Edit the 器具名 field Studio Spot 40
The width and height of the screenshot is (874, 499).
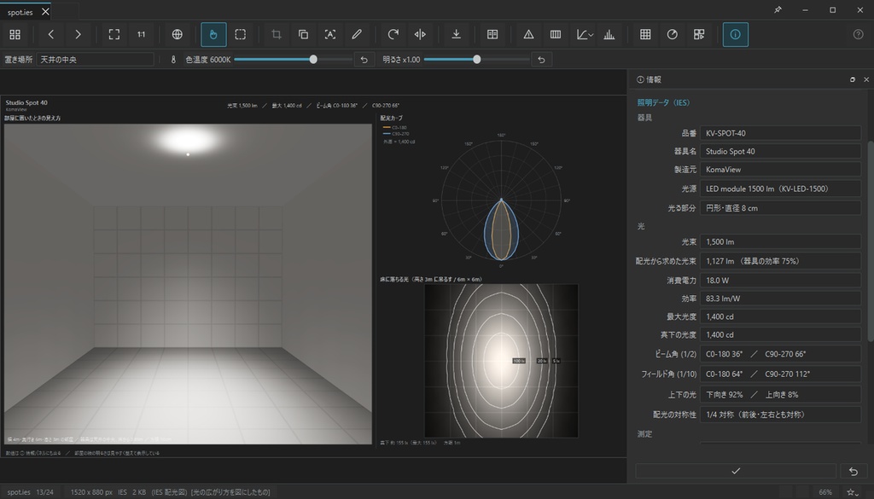click(x=780, y=152)
